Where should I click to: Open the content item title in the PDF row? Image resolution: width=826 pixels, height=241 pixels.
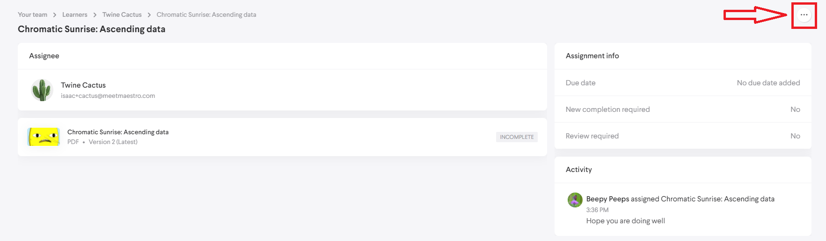[118, 132]
